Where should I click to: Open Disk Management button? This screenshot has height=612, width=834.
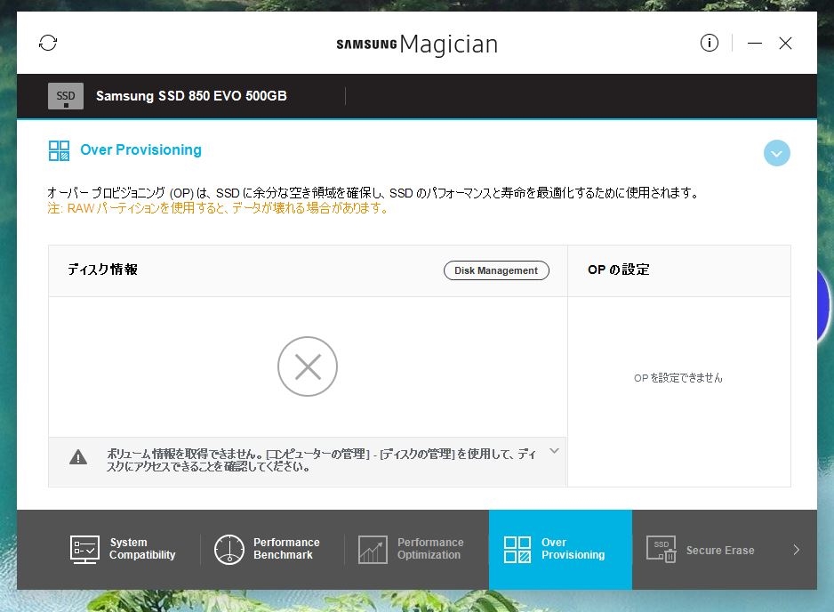coord(496,270)
